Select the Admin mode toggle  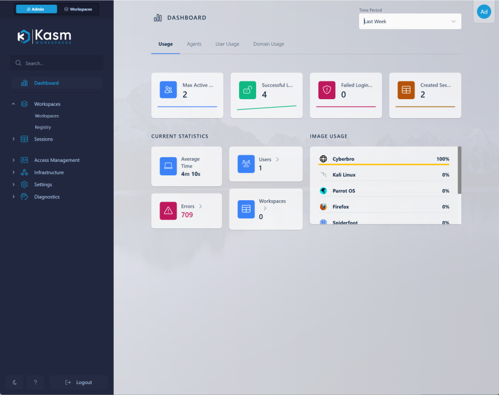pos(36,9)
